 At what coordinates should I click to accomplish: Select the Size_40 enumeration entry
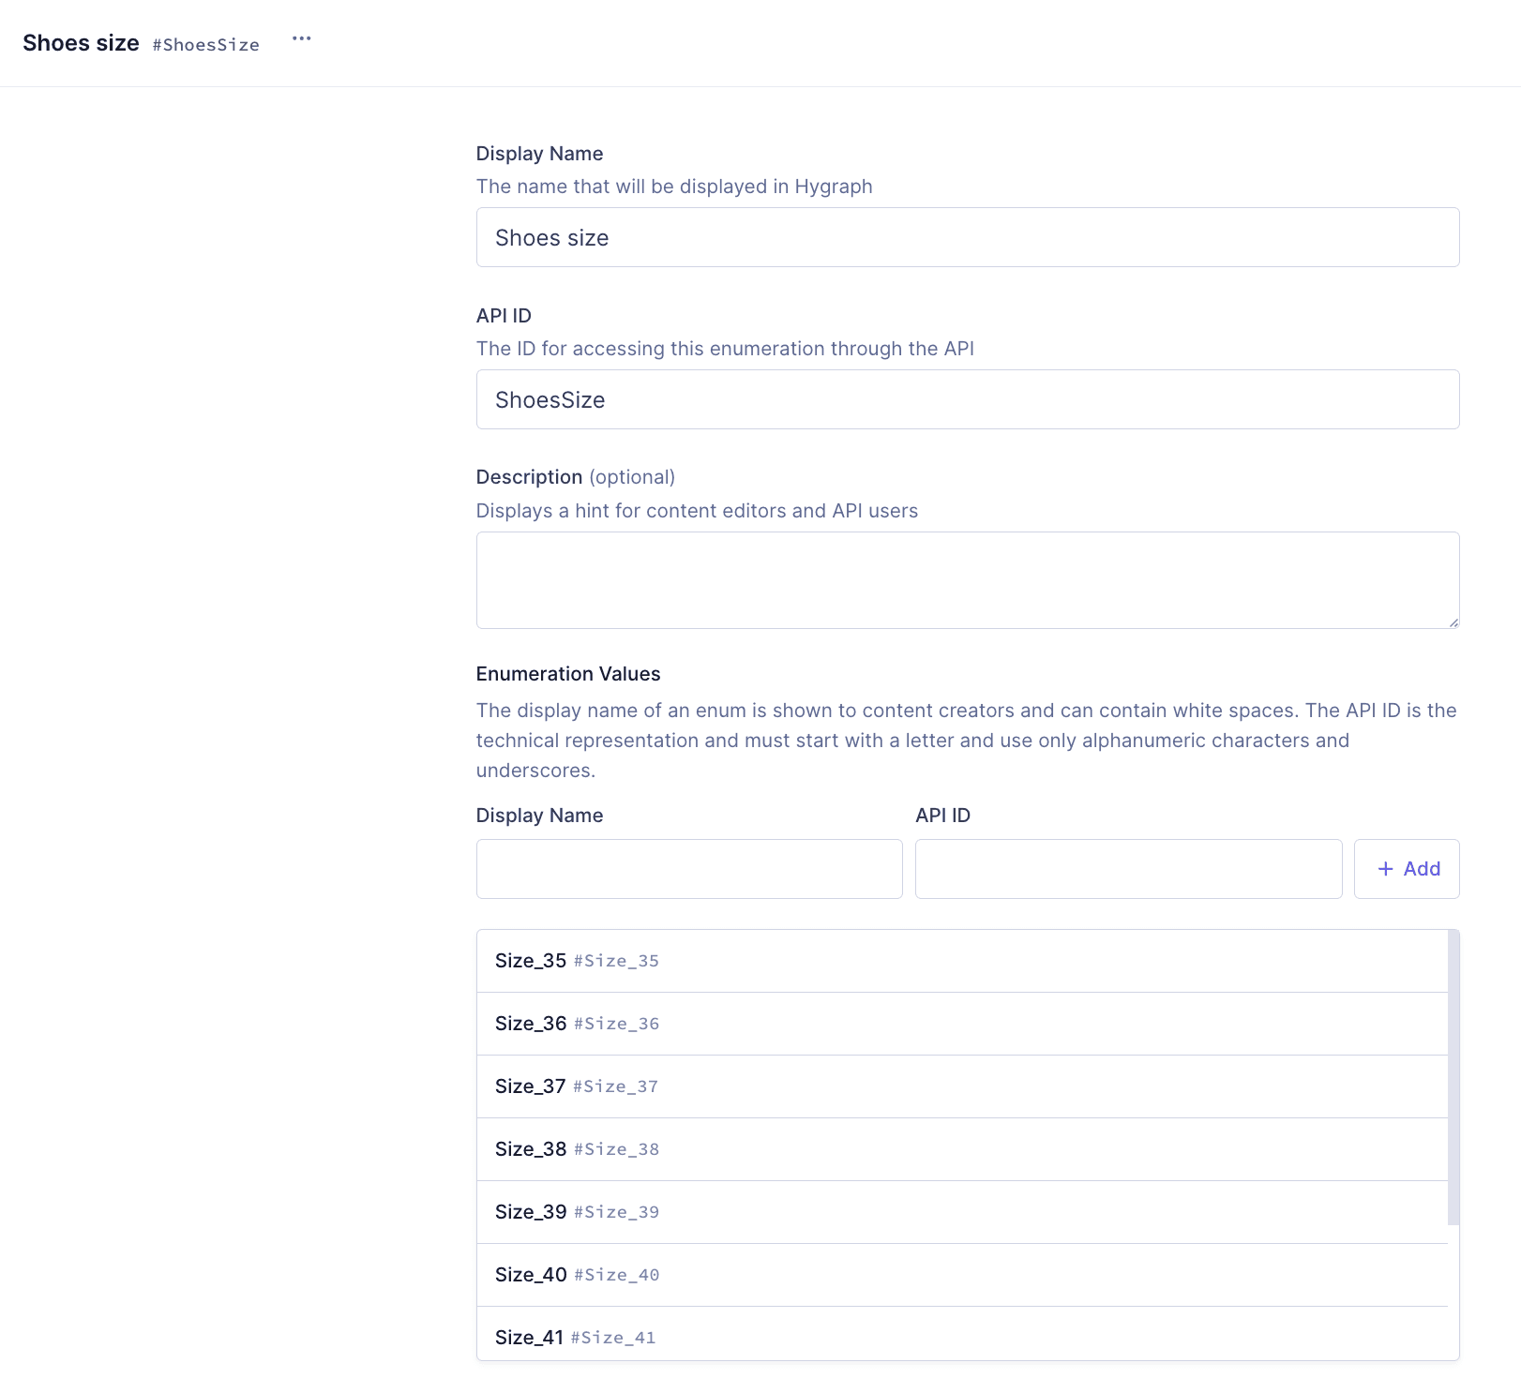coord(961,1275)
